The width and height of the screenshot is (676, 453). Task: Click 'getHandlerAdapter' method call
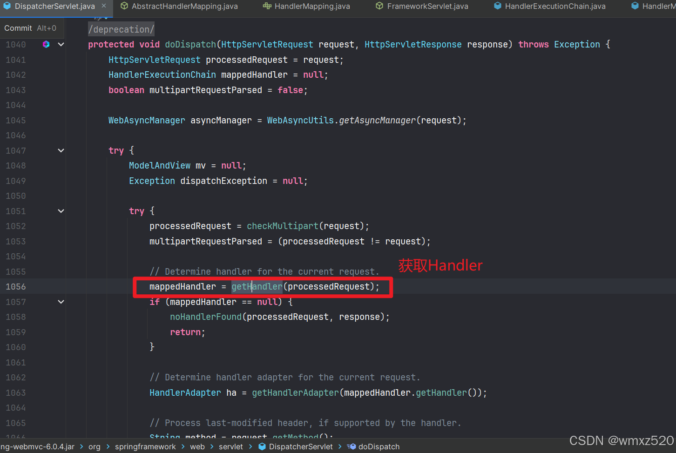[295, 392]
